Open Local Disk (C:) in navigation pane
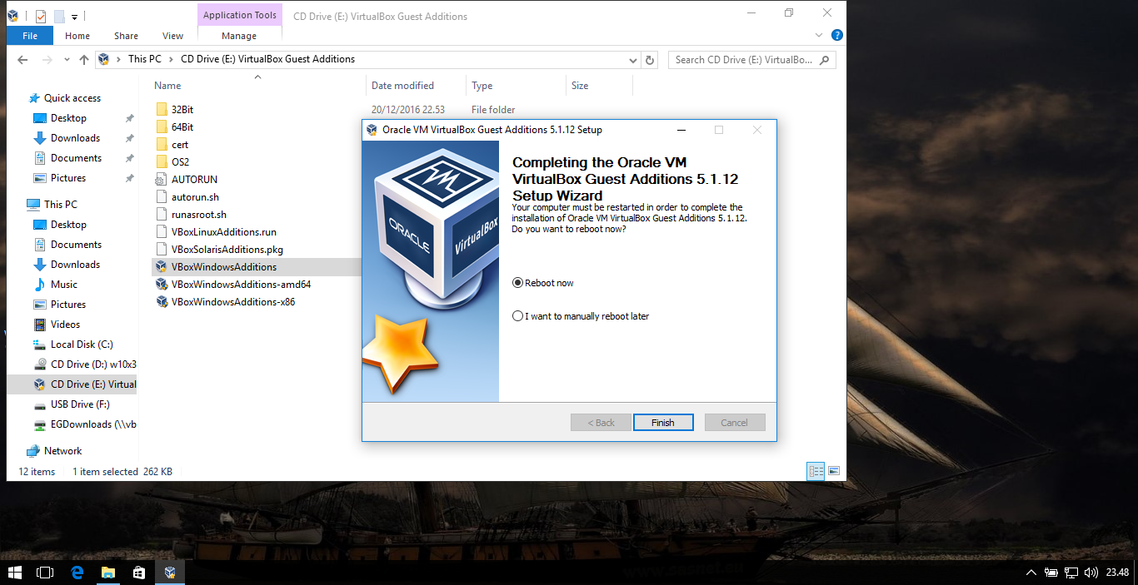The image size is (1138, 585). point(82,345)
